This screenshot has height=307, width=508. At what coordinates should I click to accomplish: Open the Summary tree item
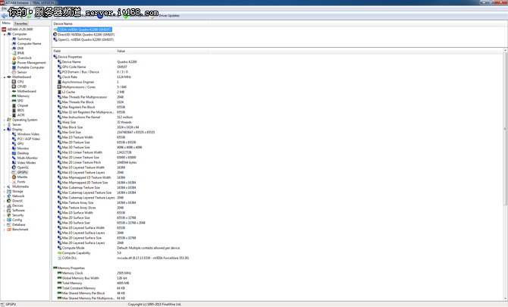pyautogui.click(x=24, y=39)
